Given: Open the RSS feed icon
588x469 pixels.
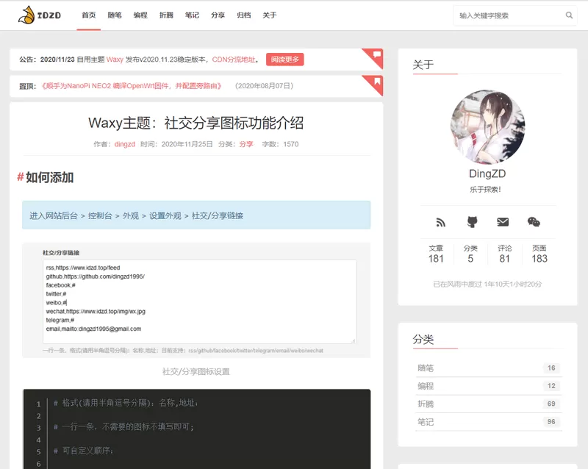Looking at the screenshot, I should click(441, 222).
